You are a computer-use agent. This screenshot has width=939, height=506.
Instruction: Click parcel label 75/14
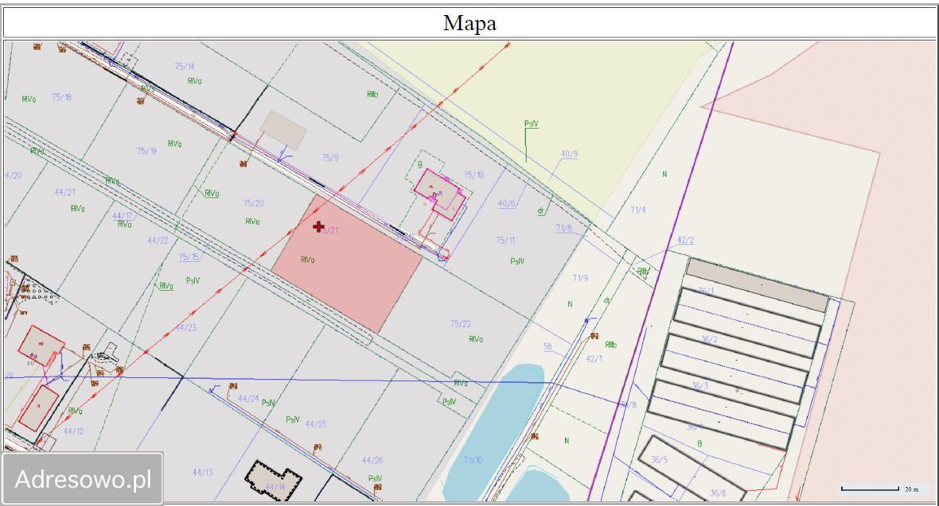(x=185, y=67)
